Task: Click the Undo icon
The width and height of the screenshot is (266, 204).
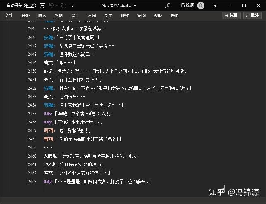Action: (51, 6)
